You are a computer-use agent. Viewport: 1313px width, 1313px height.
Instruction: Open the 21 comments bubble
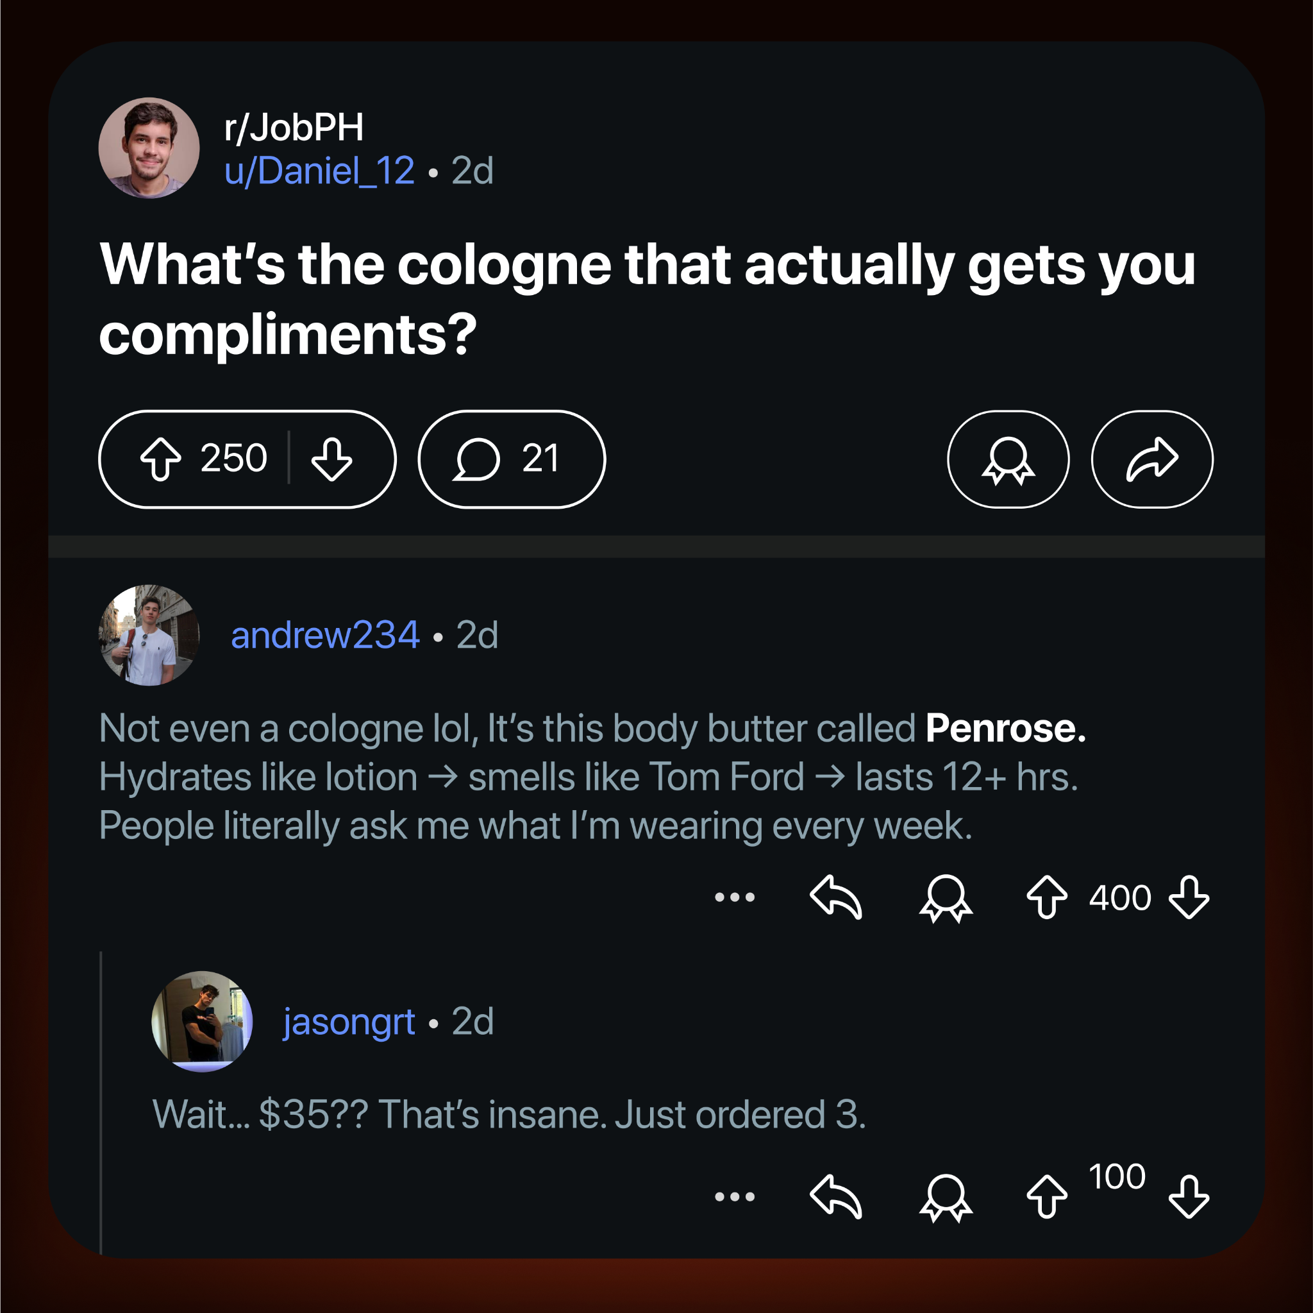pos(511,459)
